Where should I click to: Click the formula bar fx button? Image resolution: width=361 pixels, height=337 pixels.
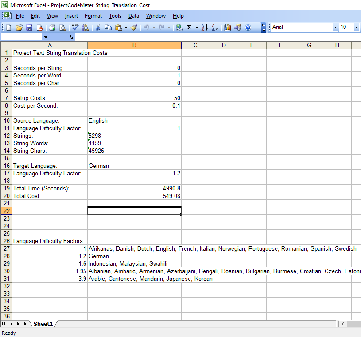point(71,37)
